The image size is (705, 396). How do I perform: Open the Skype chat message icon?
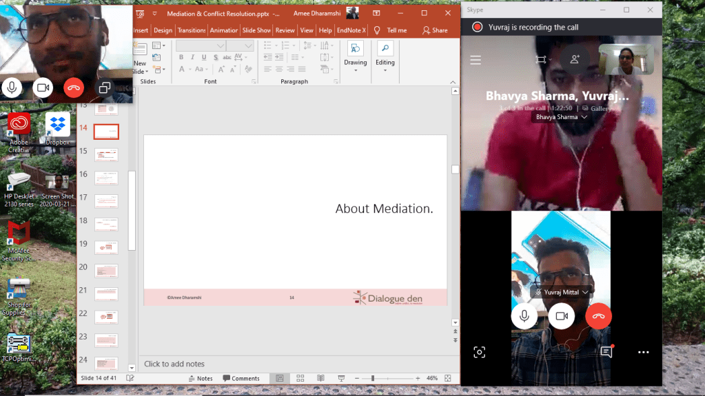[x=606, y=352]
